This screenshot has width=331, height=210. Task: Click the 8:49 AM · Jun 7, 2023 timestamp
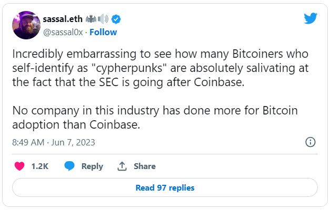[53, 142]
